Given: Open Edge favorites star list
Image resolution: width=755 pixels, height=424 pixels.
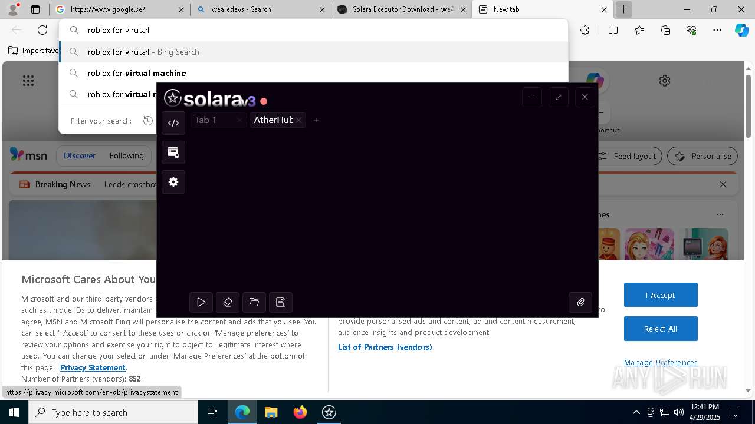Looking at the screenshot, I should click(639, 30).
